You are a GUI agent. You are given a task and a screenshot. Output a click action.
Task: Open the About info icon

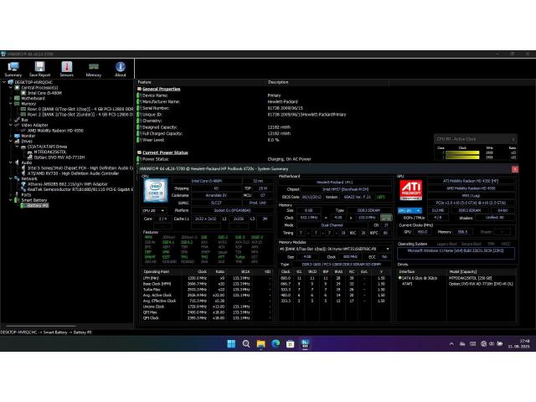[x=121, y=69]
